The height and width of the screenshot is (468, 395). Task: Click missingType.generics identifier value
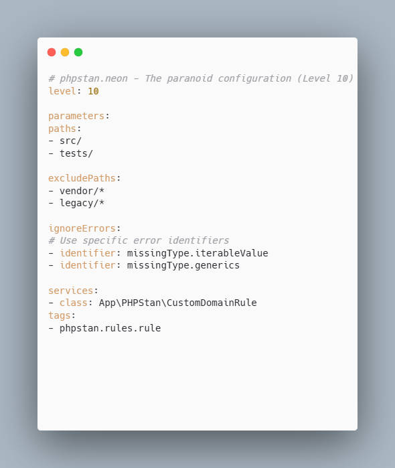click(183, 265)
